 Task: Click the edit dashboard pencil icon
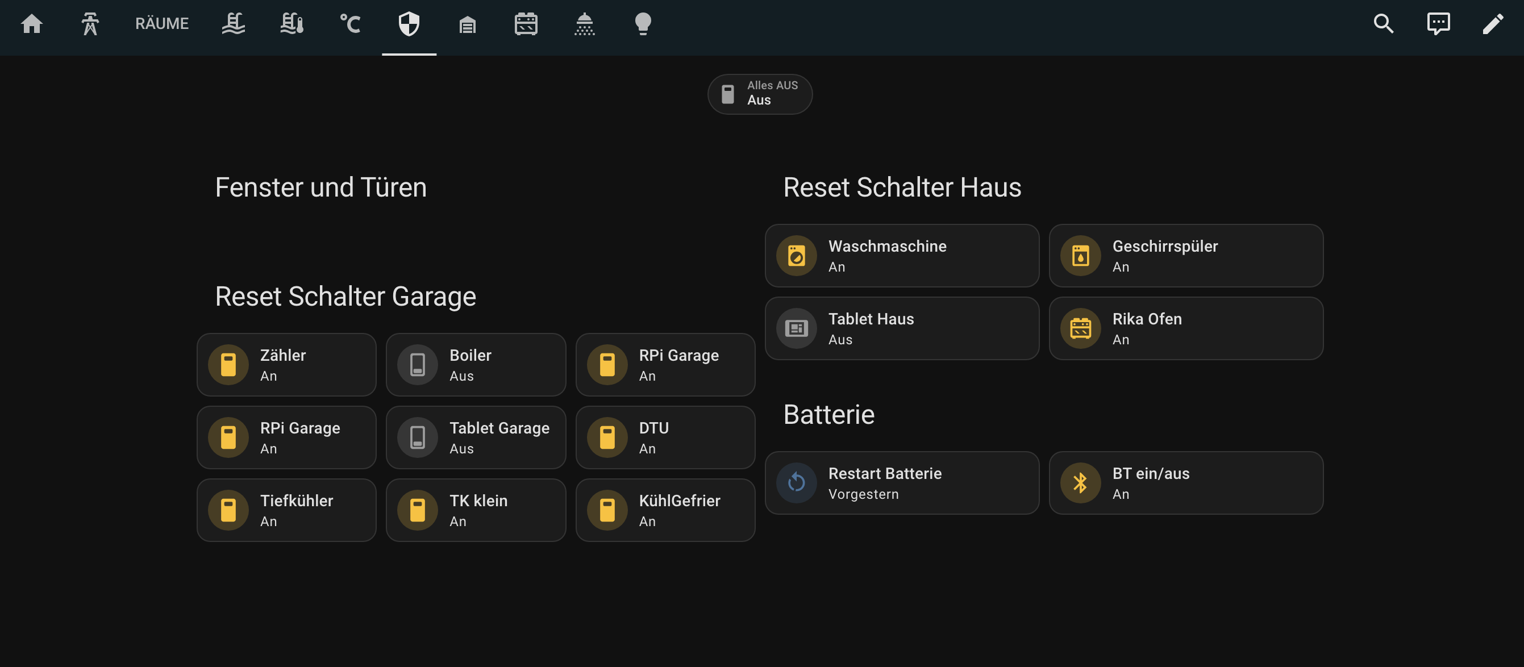coord(1493,24)
